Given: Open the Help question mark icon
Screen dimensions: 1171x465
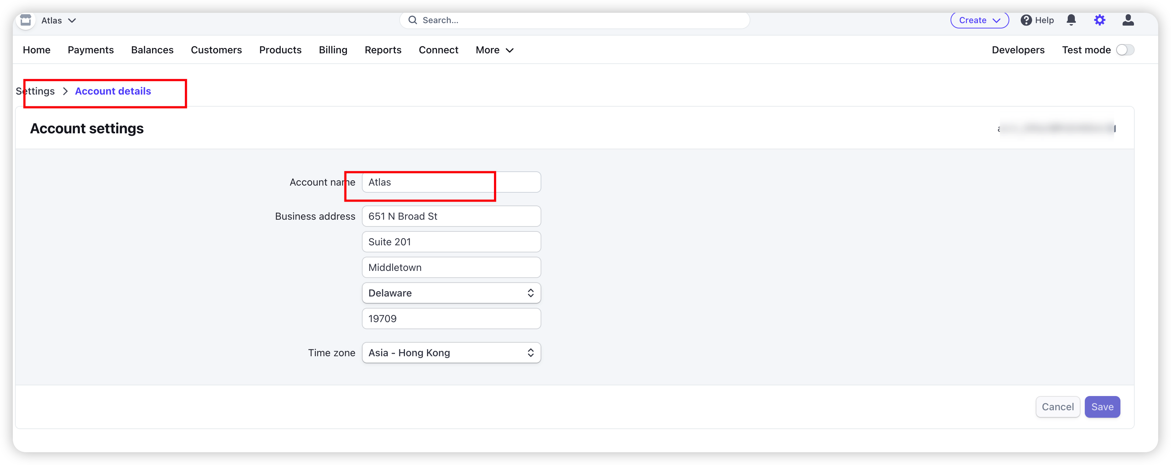Looking at the screenshot, I should [x=1026, y=20].
